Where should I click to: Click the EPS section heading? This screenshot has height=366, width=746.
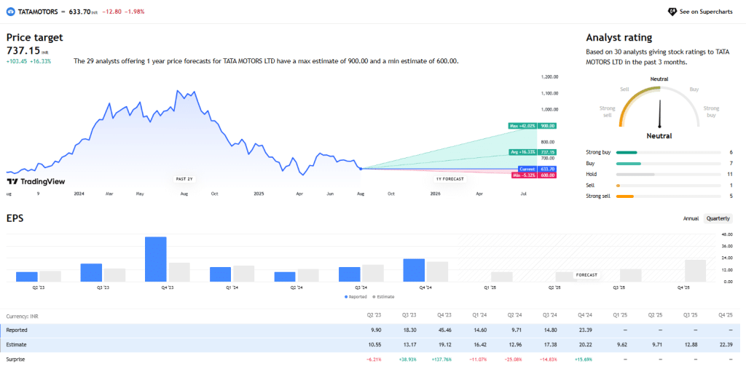tap(15, 218)
